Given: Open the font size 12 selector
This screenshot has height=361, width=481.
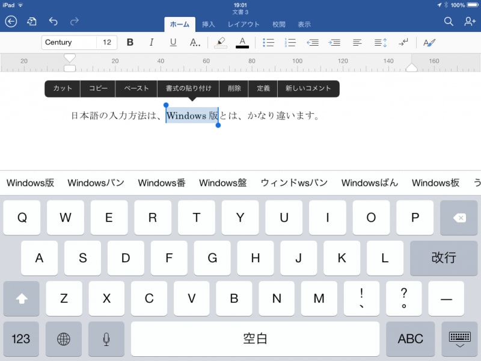Looking at the screenshot, I should (108, 42).
